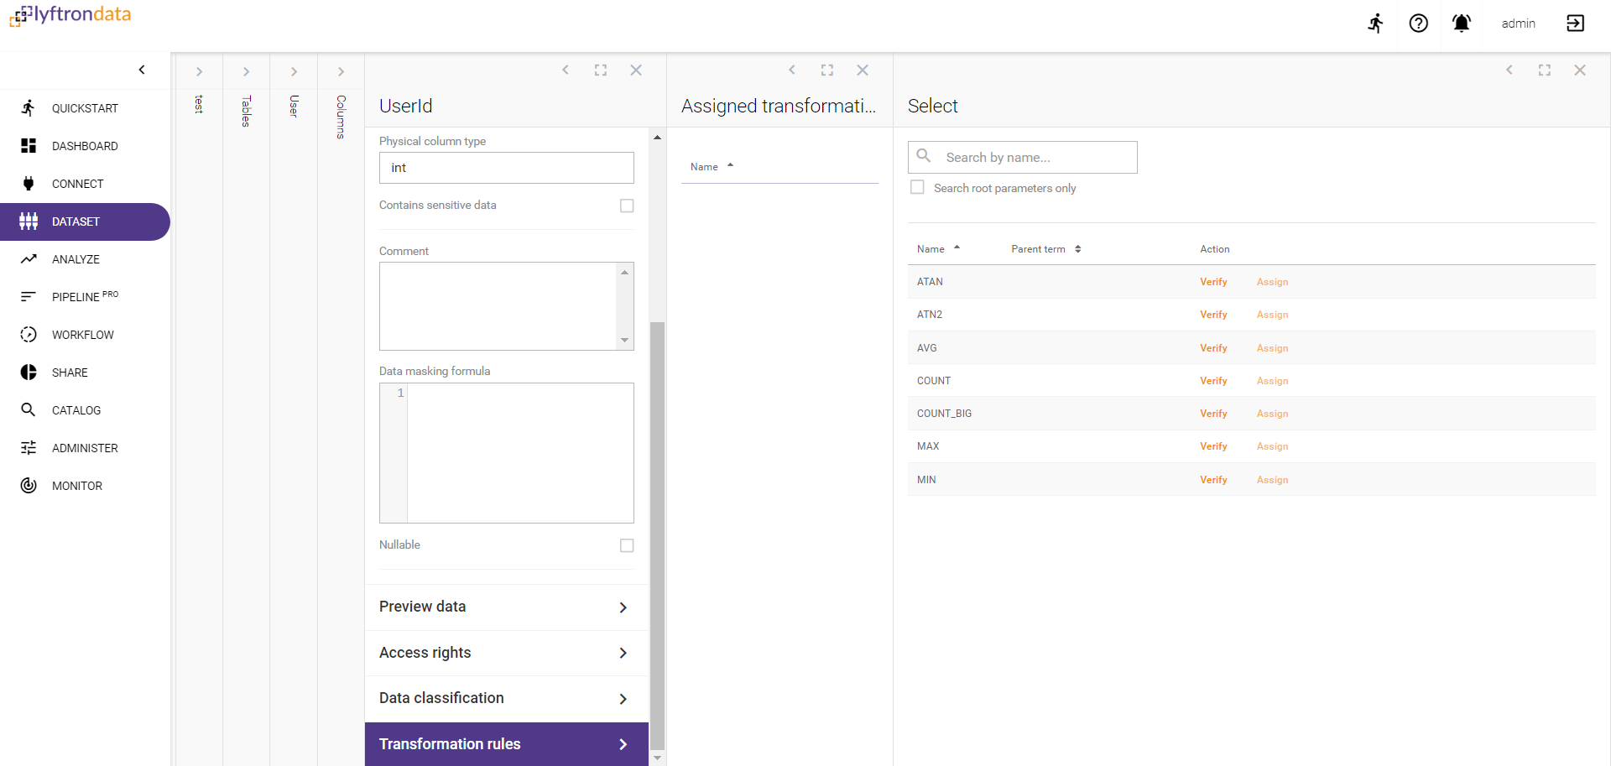Image resolution: width=1611 pixels, height=766 pixels.
Task: Click the PIPELINE sidebar icon
Action: click(29, 296)
